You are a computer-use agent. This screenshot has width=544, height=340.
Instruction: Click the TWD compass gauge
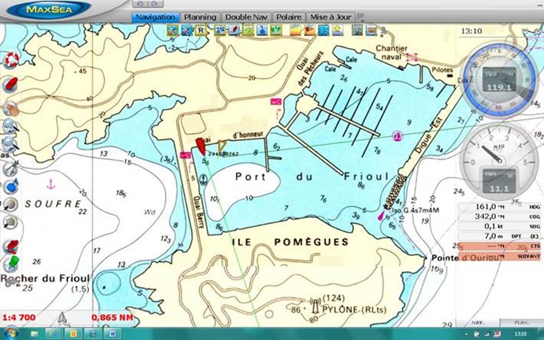tap(498, 81)
